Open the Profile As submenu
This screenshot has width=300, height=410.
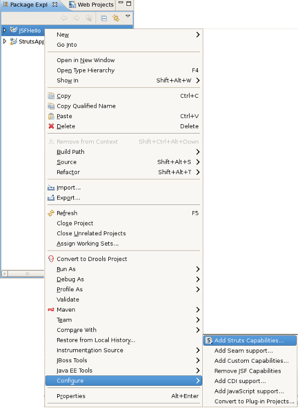click(124, 290)
